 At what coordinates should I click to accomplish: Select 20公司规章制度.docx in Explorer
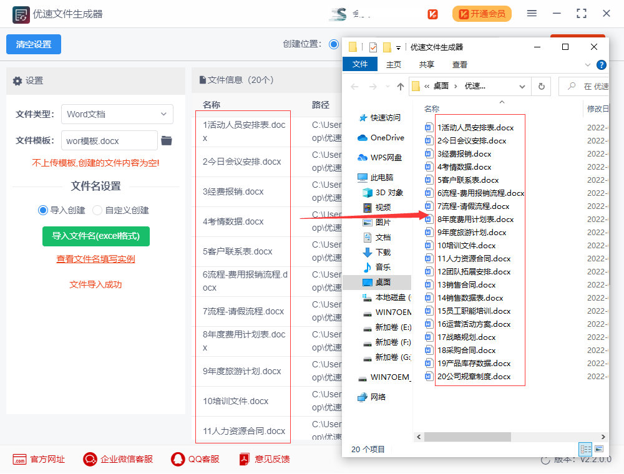tap(474, 377)
